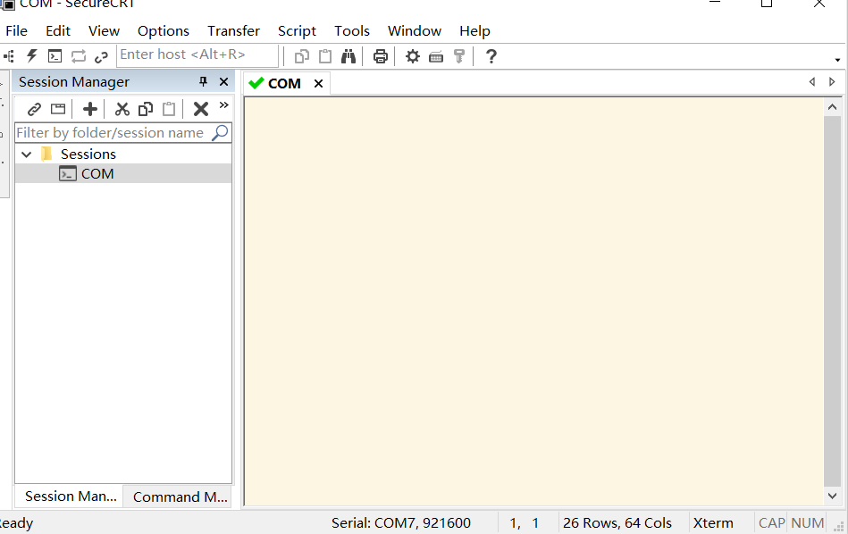Toggle the Session Manager pin (auto-hide)
The height and width of the screenshot is (534, 848).
point(203,82)
